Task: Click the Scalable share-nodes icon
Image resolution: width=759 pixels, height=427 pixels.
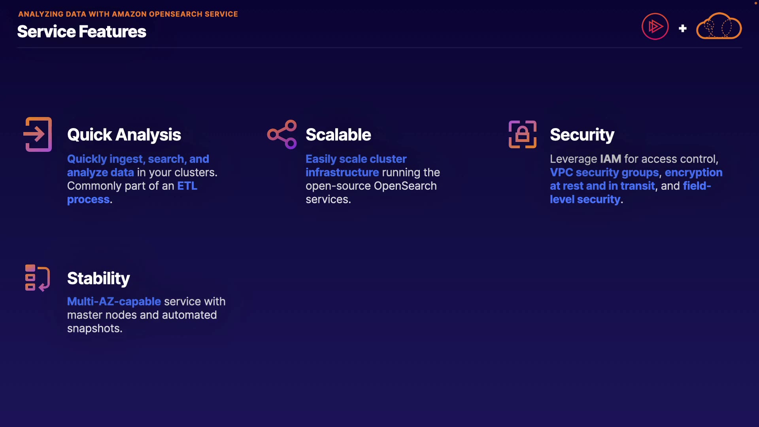Action: click(282, 134)
